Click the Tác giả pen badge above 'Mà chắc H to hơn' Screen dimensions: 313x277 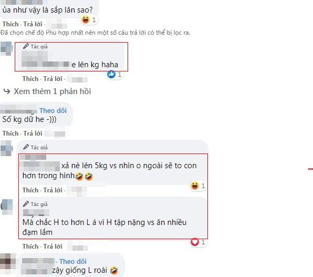click(35, 204)
